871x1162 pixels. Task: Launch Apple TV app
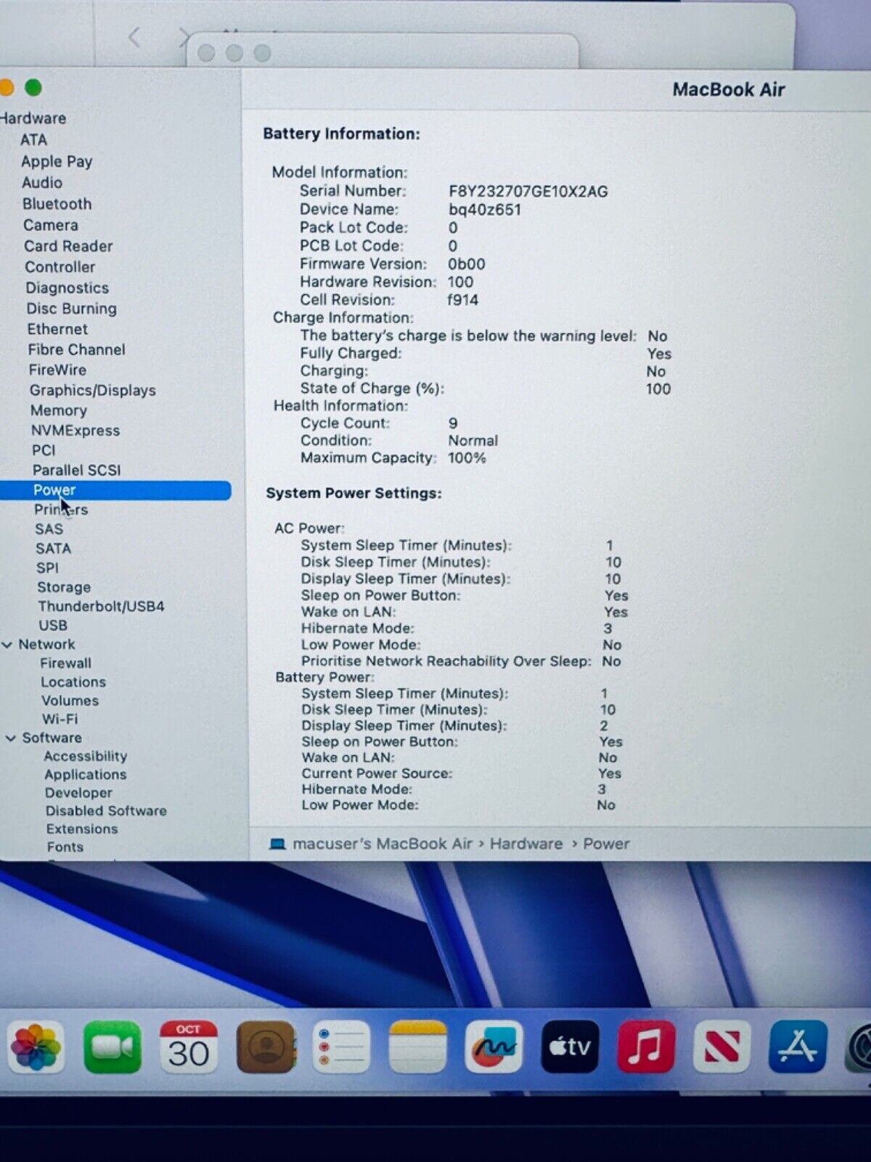pyautogui.click(x=571, y=1047)
